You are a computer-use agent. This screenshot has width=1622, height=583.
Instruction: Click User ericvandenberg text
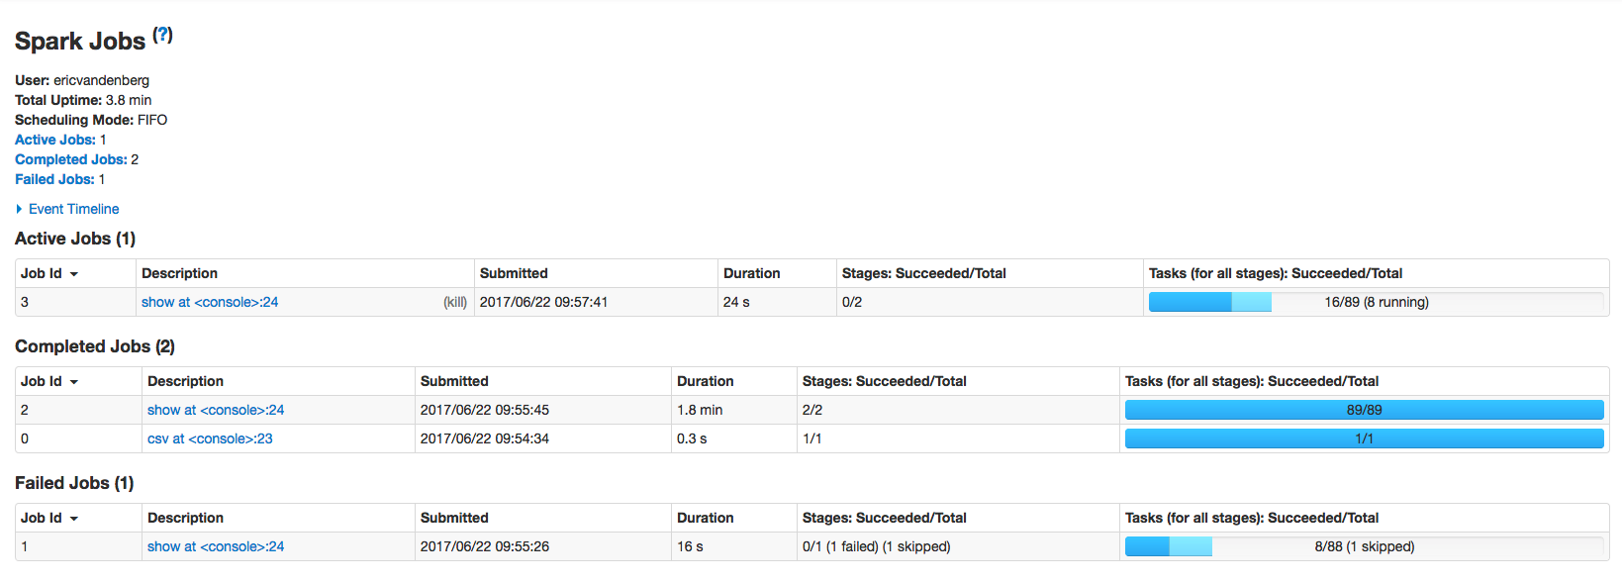pos(82,80)
